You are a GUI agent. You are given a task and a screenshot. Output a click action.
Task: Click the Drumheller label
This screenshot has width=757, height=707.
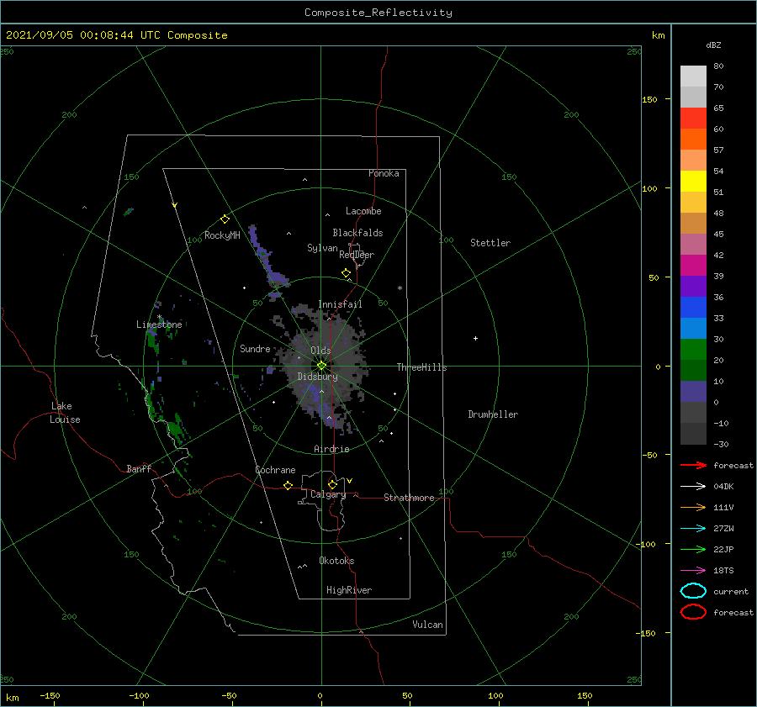pos(493,414)
